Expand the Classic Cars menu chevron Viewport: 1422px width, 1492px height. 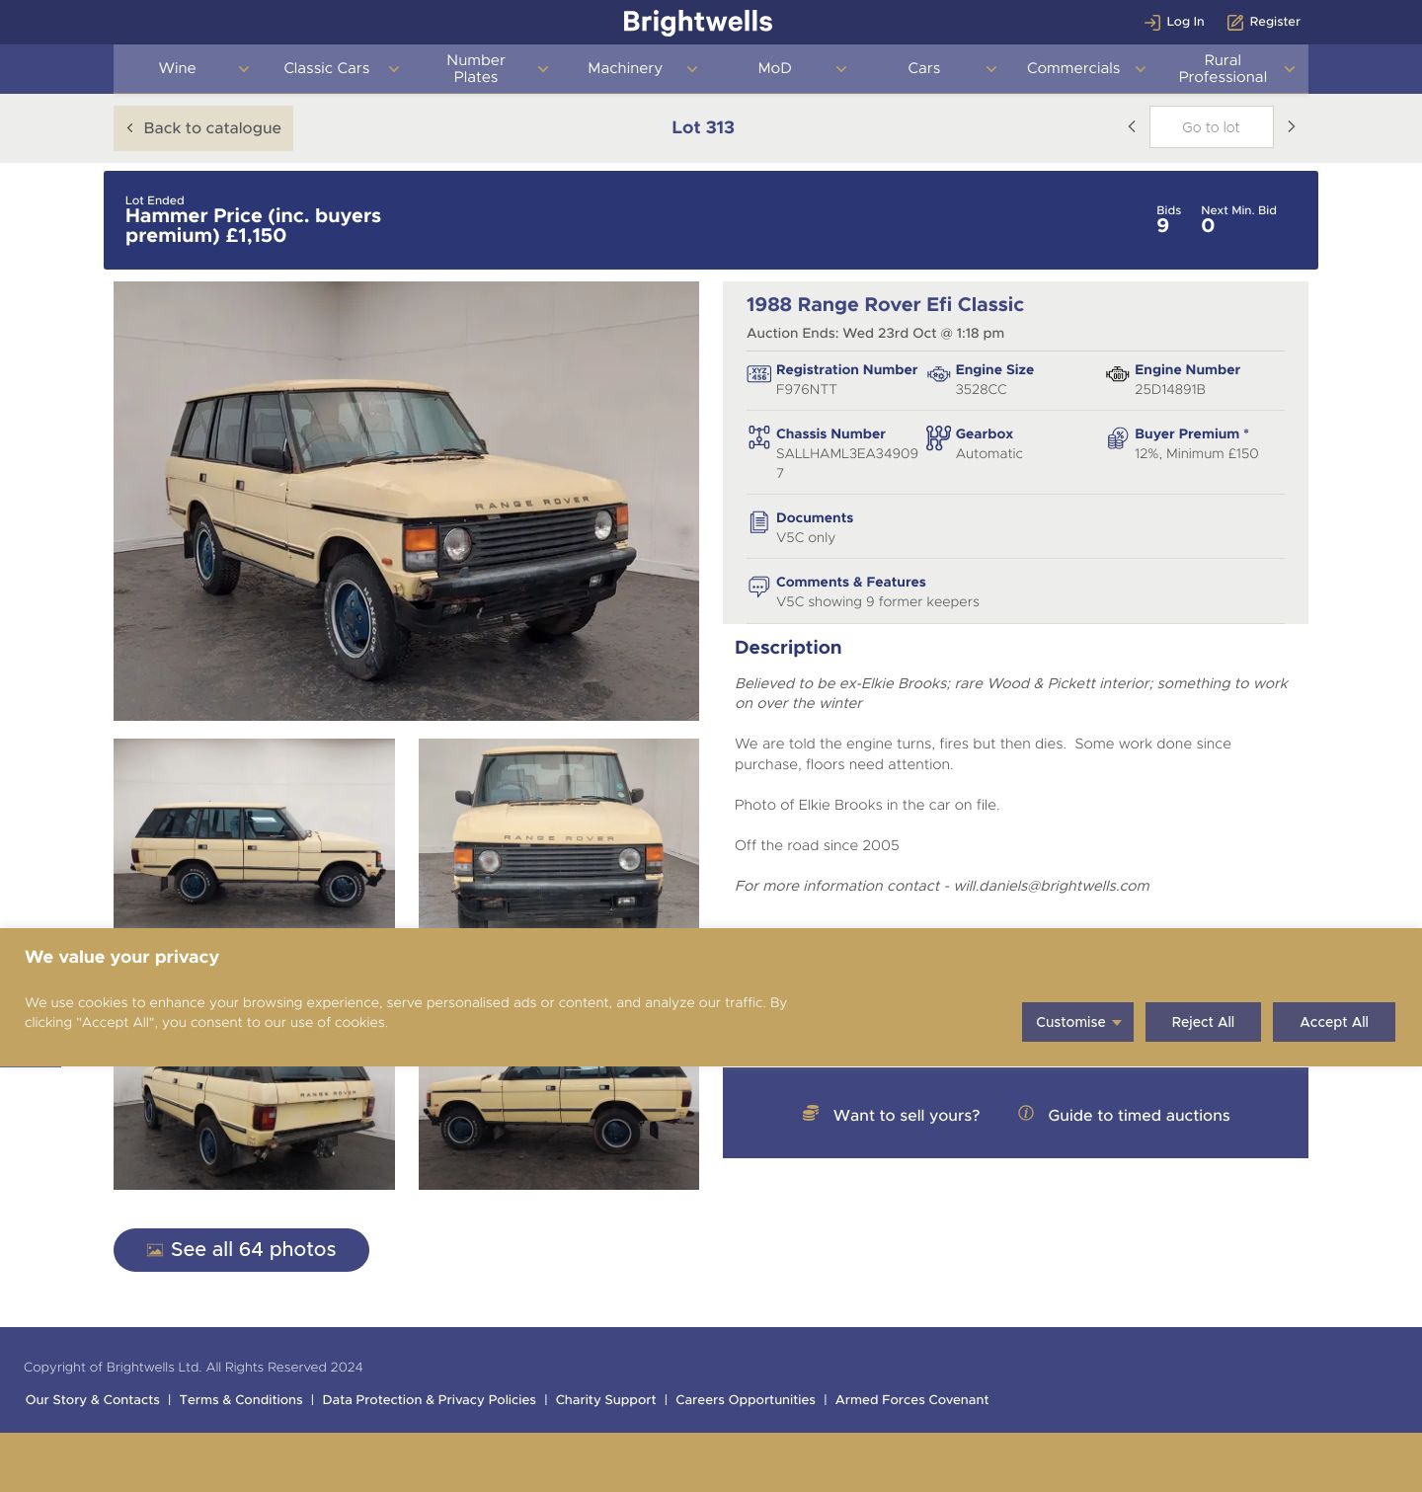pos(393,69)
